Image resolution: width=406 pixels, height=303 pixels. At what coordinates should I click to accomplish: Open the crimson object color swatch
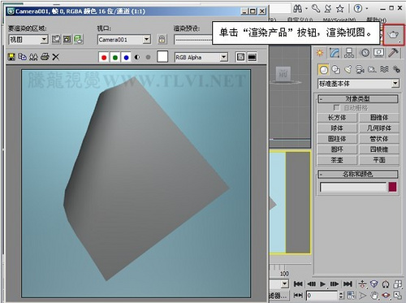pos(392,187)
